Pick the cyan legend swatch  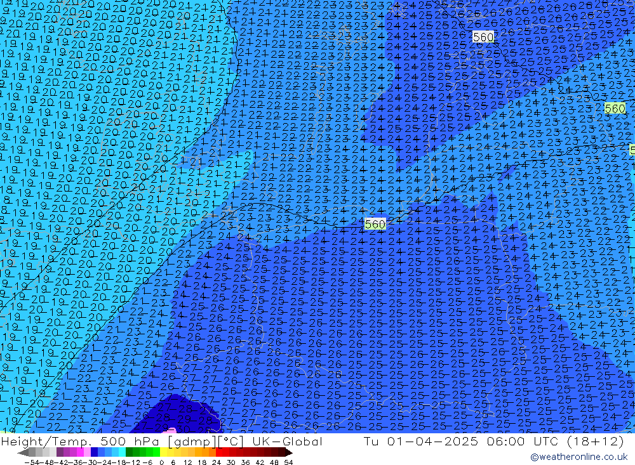pyautogui.click(x=122, y=452)
